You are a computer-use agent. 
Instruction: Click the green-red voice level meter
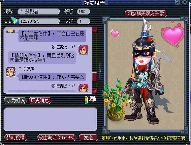[x=86, y=100]
